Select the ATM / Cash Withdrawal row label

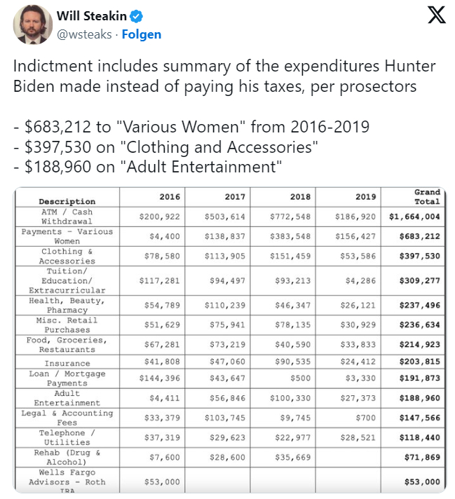click(67, 217)
